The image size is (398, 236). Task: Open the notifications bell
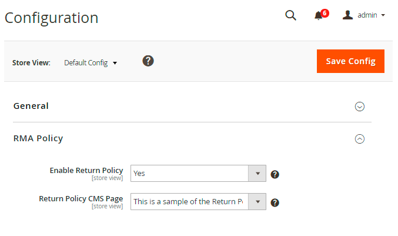(318, 16)
